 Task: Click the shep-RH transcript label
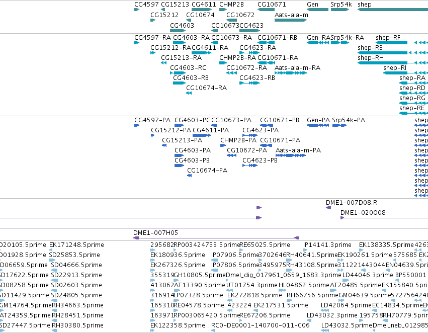(x=370, y=58)
